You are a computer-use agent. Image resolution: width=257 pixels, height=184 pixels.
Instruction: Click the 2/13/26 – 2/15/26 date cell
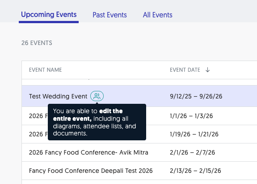(195, 171)
